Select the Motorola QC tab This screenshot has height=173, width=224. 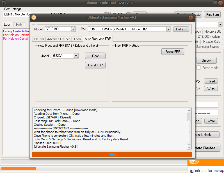click(x=212, y=31)
